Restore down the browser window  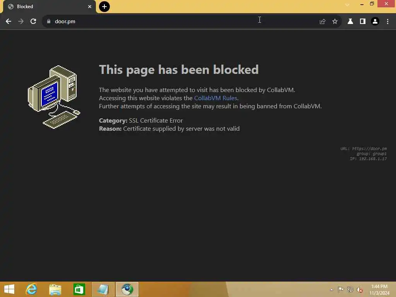pyautogui.click(x=372, y=4)
